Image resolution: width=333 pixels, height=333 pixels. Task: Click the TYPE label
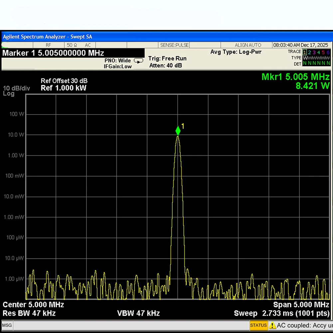coord(296,58)
